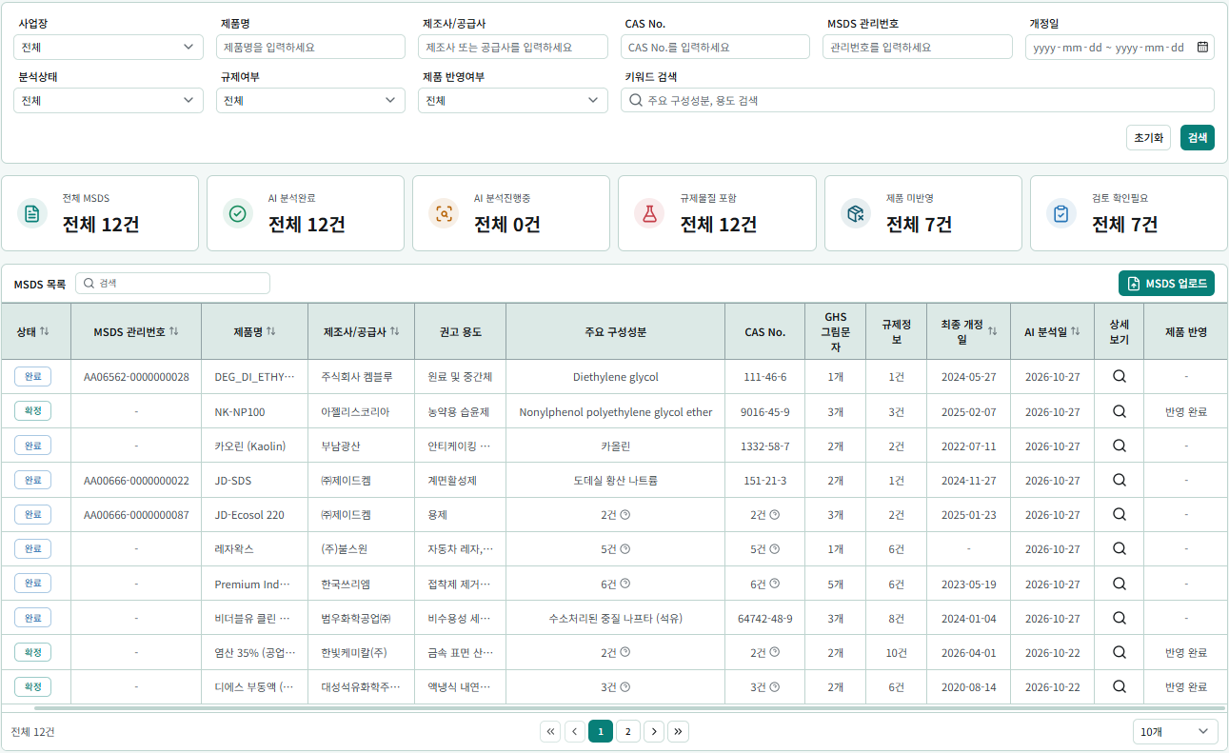Open detail view magnifier for NK-NP100 row
This screenshot has height=753, width=1229.
point(1120,411)
